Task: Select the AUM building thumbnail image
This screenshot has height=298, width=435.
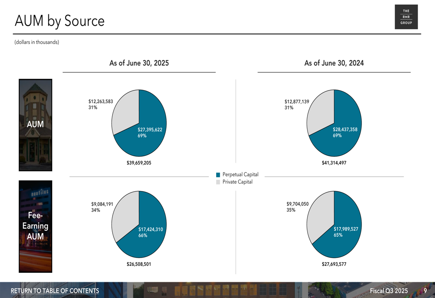Action: coord(36,125)
